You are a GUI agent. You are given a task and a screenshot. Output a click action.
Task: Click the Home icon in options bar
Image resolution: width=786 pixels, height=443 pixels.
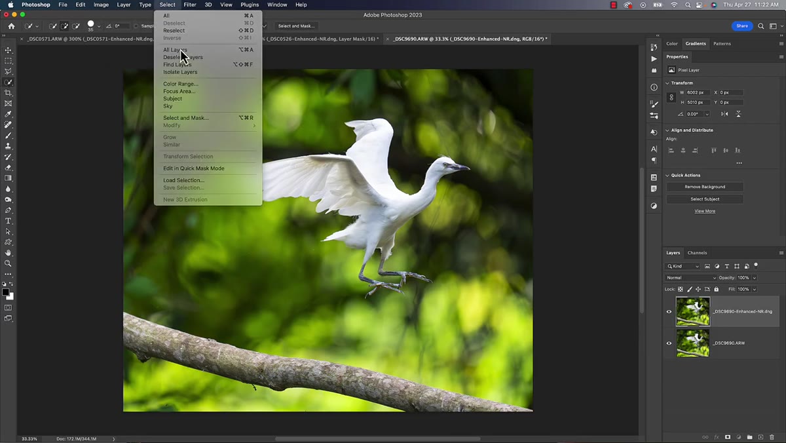click(x=11, y=26)
